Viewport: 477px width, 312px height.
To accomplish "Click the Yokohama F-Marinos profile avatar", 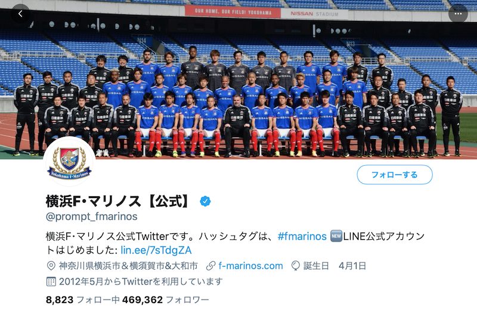I will click(x=69, y=161).
